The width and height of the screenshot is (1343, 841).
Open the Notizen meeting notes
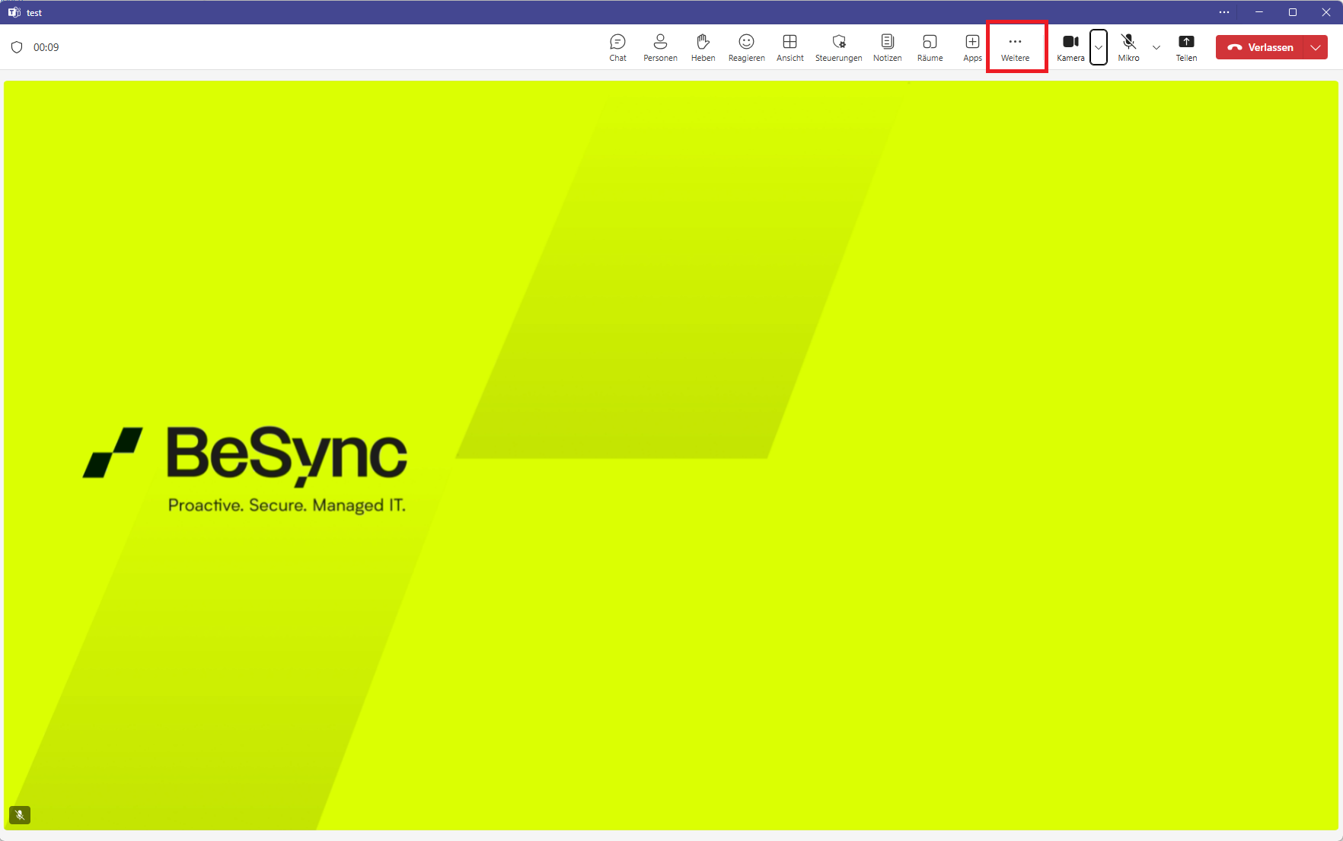pyautogui.click(x=887, y=46)
